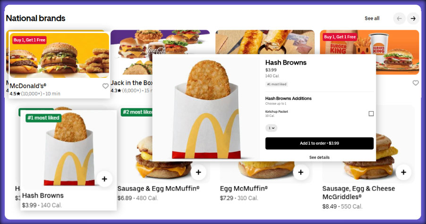Select the large Hash Browns popup image

206,108
